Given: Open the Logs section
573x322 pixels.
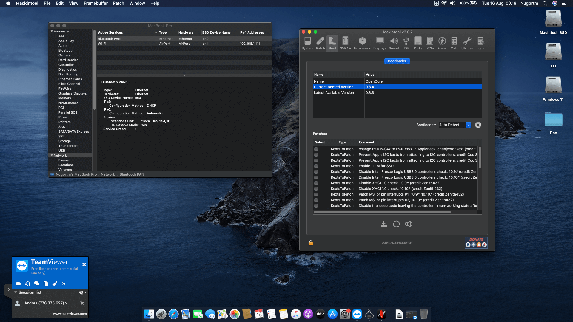Looking at the screenshot, I should (480, 43).
